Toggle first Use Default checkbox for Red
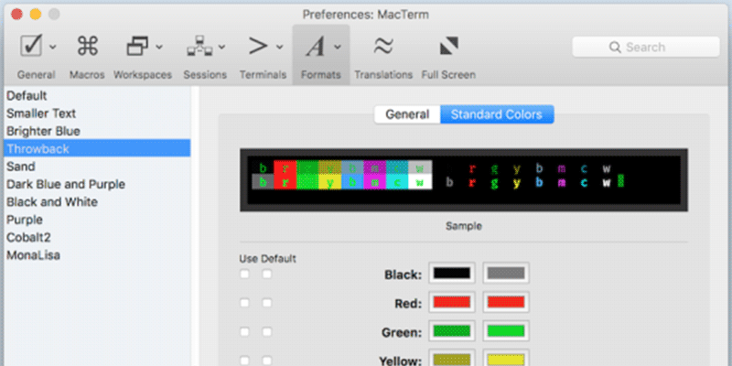732x366 pixels. click(244, 303)
